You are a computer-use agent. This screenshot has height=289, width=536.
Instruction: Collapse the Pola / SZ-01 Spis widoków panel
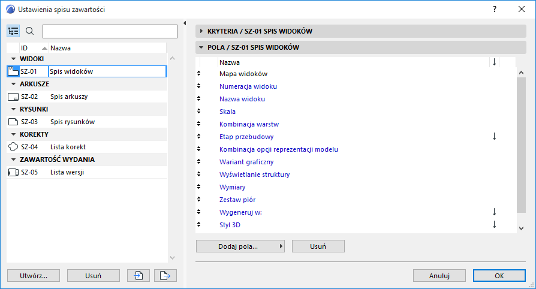[200, 47]
